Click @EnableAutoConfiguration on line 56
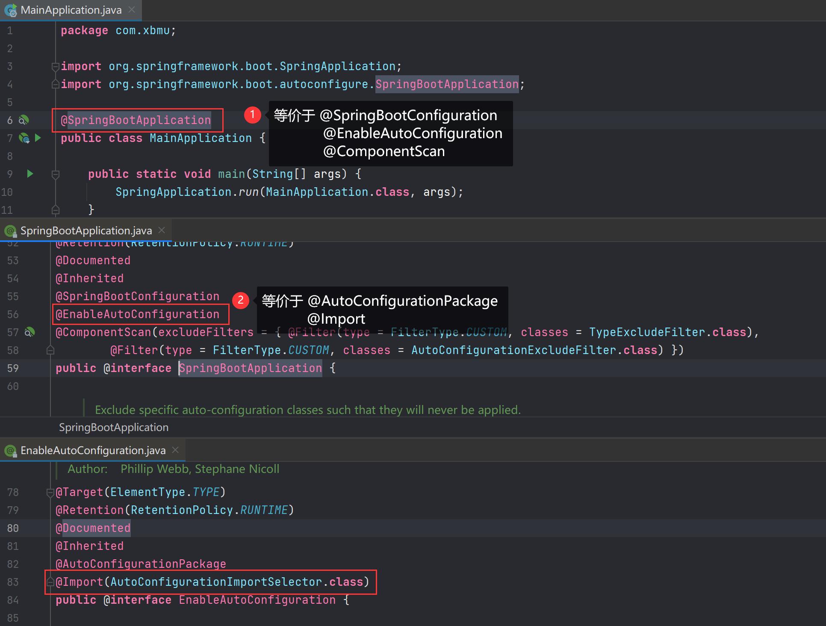The height and width of the screenshot is (626, 826). 138,314
